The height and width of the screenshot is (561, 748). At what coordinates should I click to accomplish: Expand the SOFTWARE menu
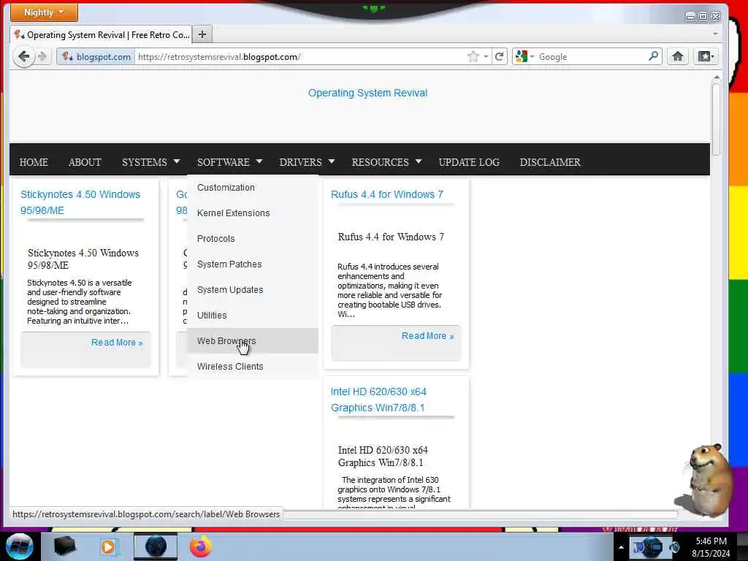coord(229,162)
